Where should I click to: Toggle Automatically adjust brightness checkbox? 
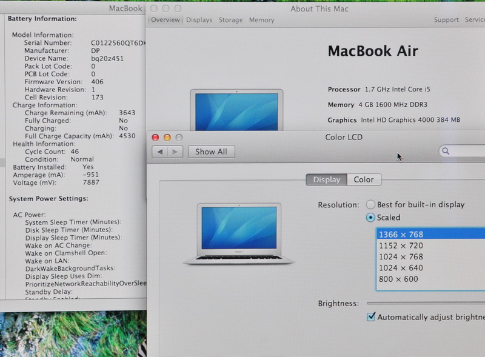[371, 317]
